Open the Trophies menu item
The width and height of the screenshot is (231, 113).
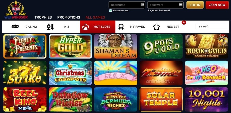[43, 17]
